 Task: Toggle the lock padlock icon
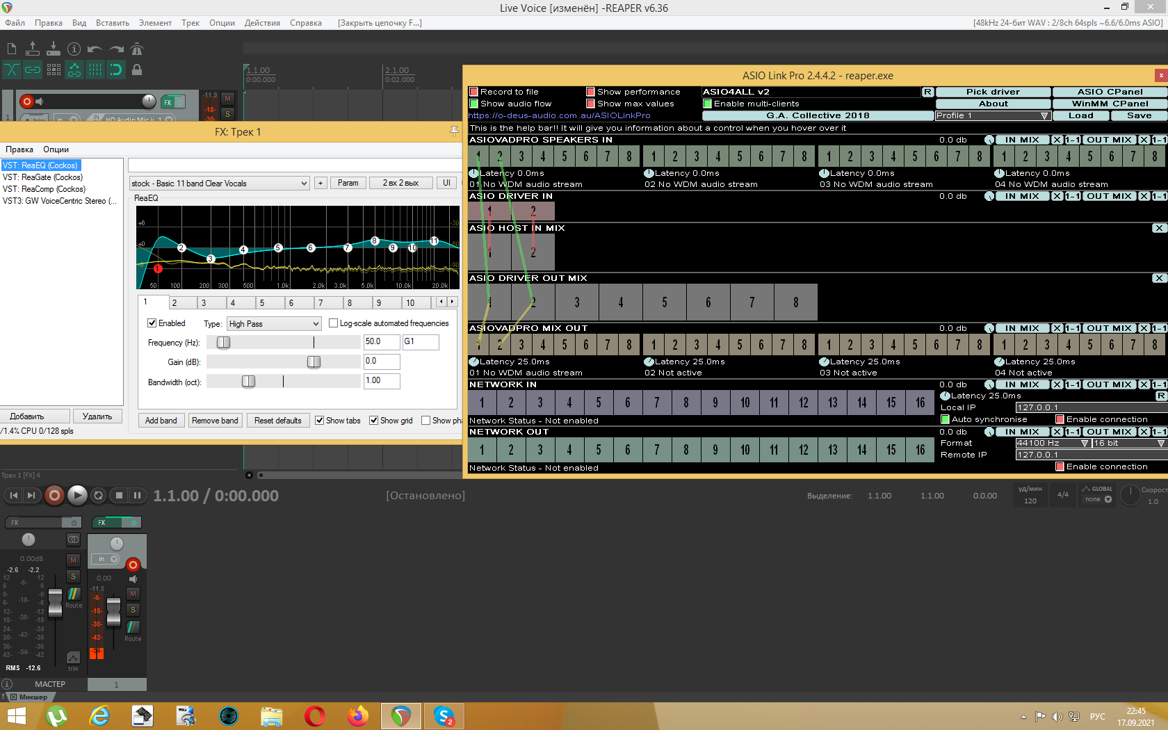click(x=137, y=70)
